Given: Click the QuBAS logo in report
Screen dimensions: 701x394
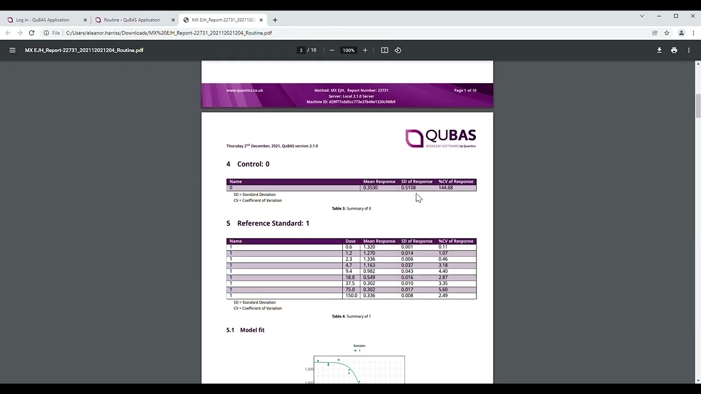Looking at the screenshot, I should [x=440, y=138].
